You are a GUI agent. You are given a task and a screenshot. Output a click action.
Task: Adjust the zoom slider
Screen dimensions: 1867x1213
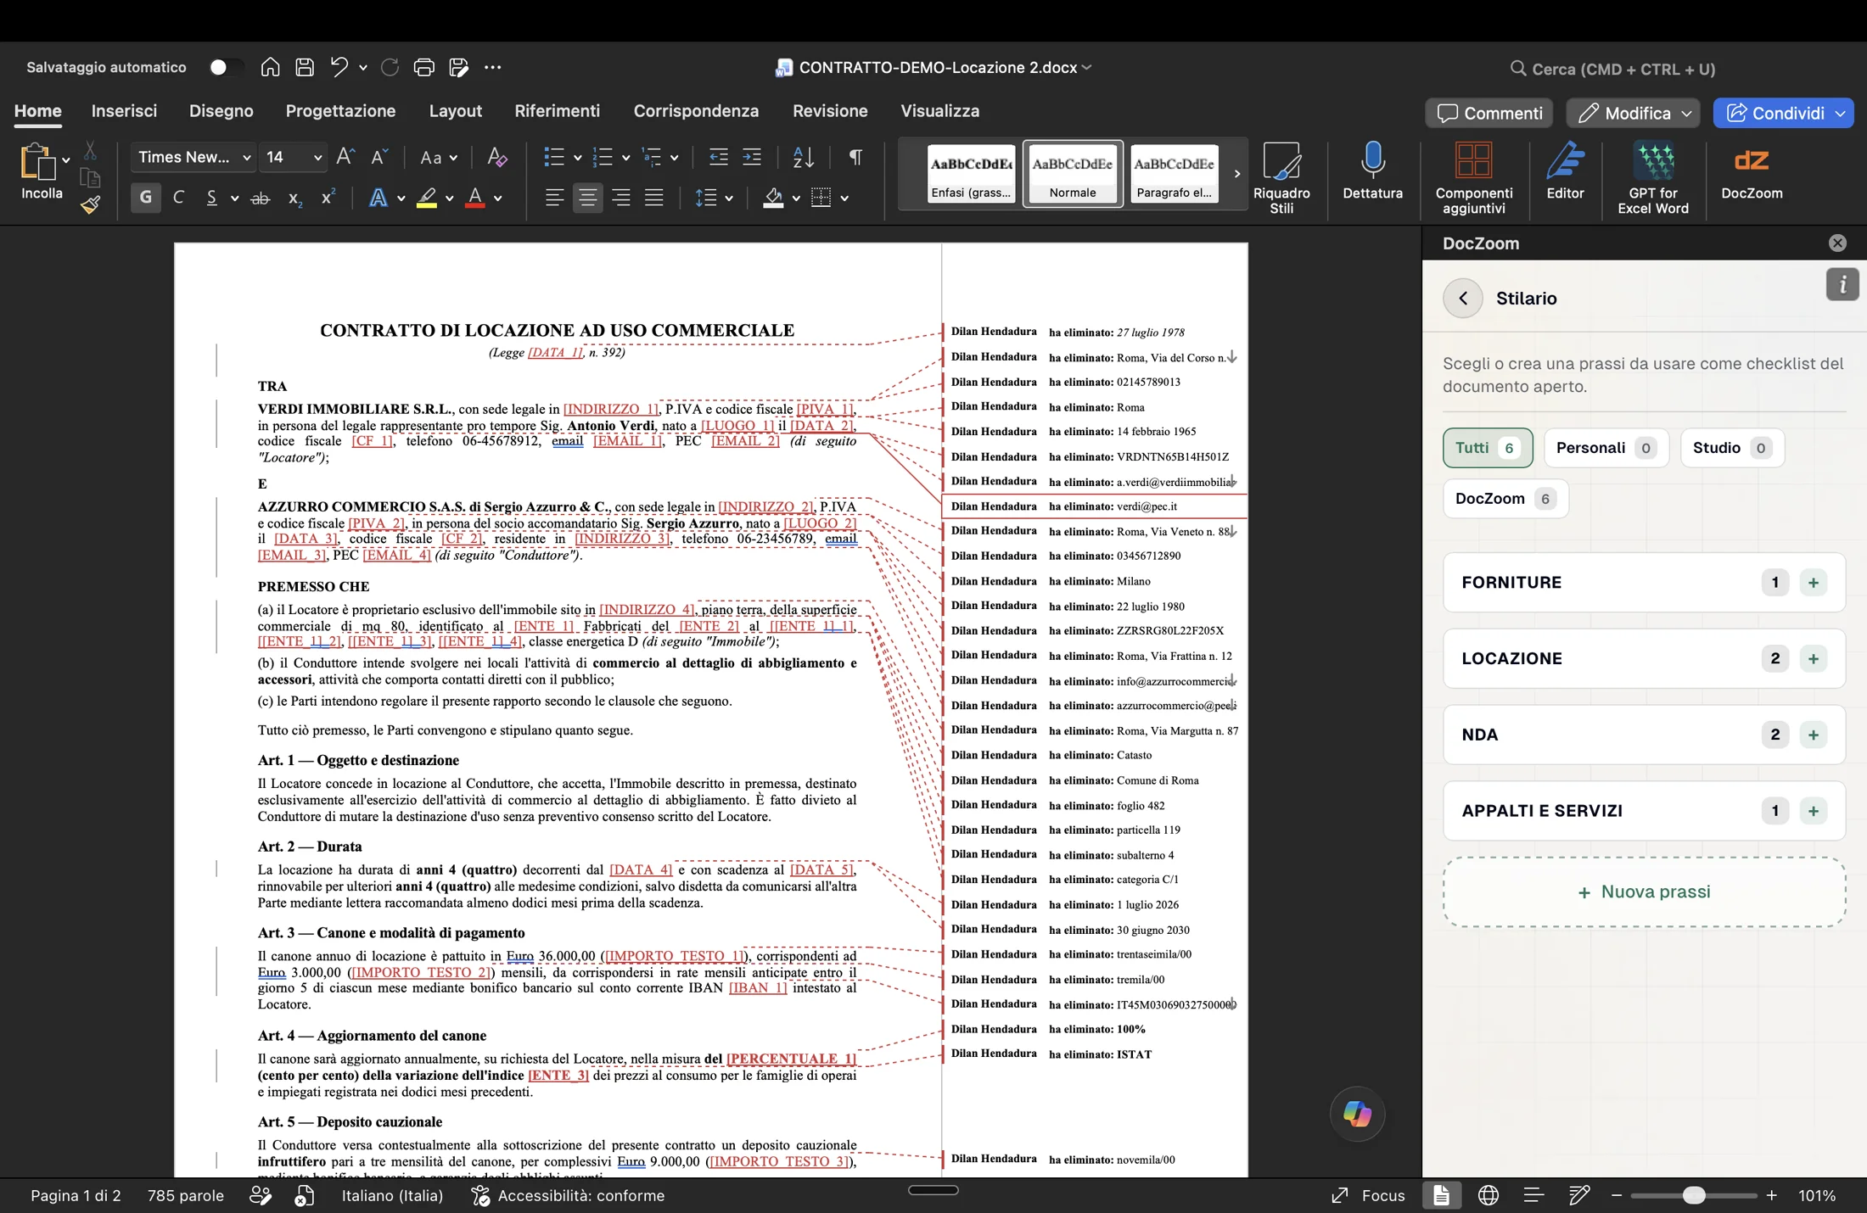pos(1693,1196)
